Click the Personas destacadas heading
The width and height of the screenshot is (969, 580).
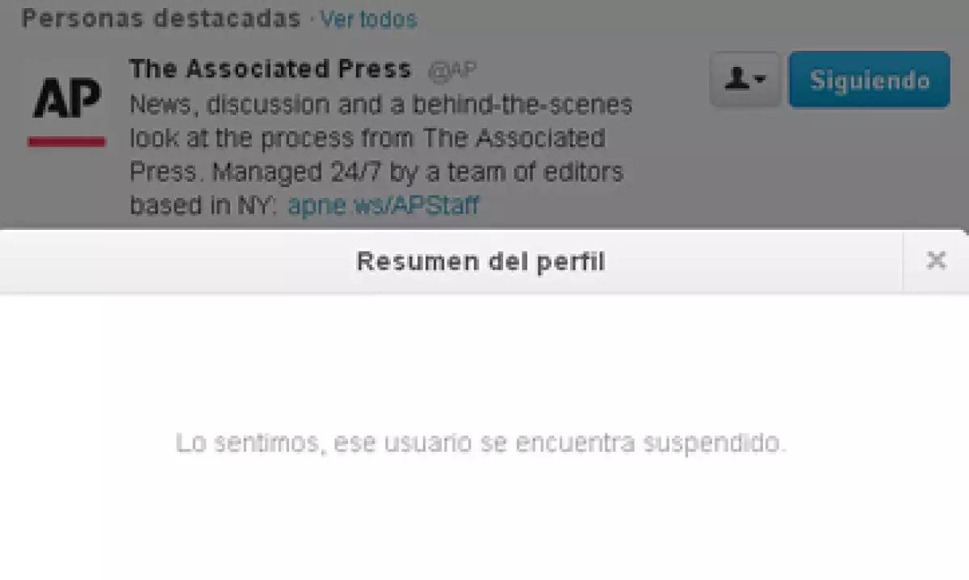pos(161,18)
